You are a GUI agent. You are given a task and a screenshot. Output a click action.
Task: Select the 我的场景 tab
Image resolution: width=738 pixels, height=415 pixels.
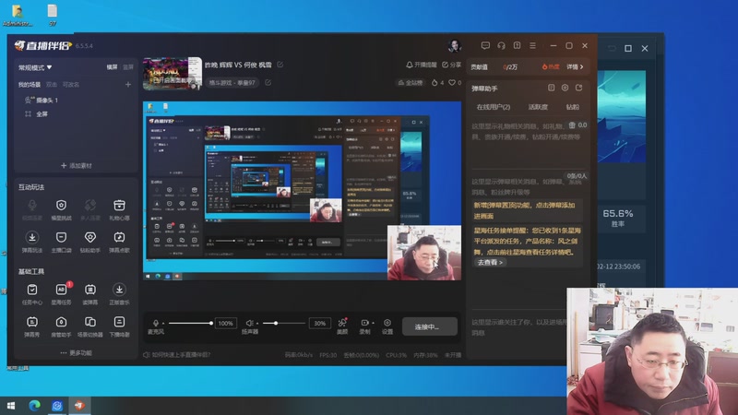click(30, 85)
